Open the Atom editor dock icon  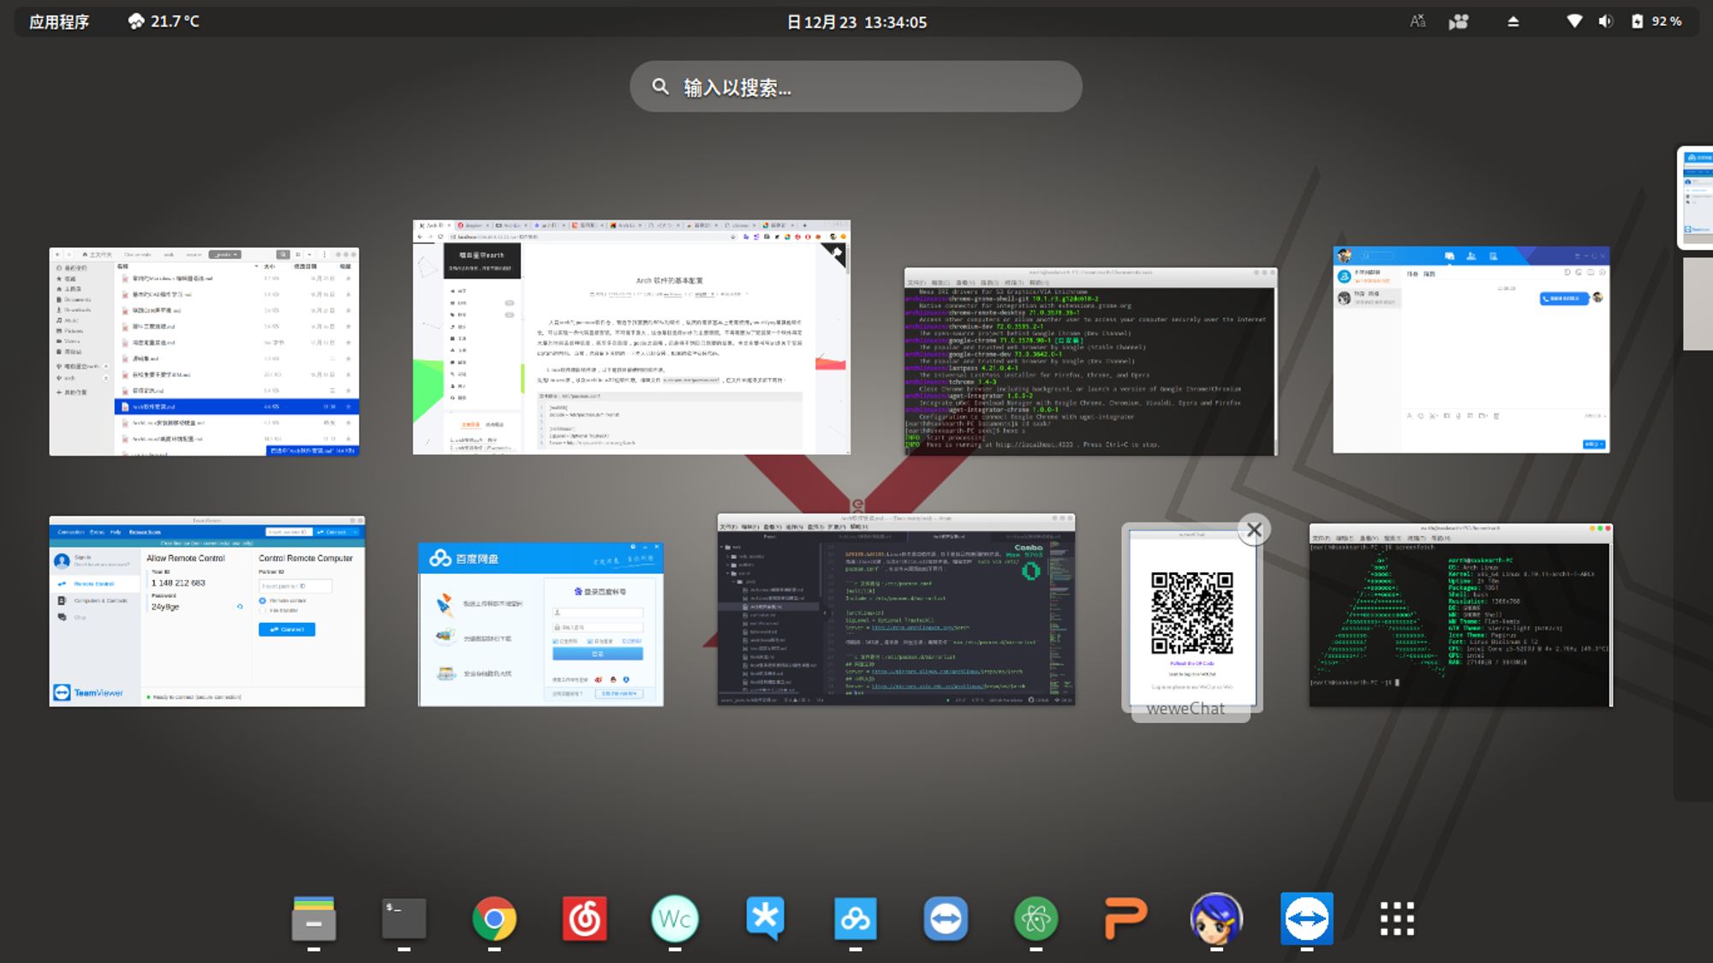(x=1036, y=919)
